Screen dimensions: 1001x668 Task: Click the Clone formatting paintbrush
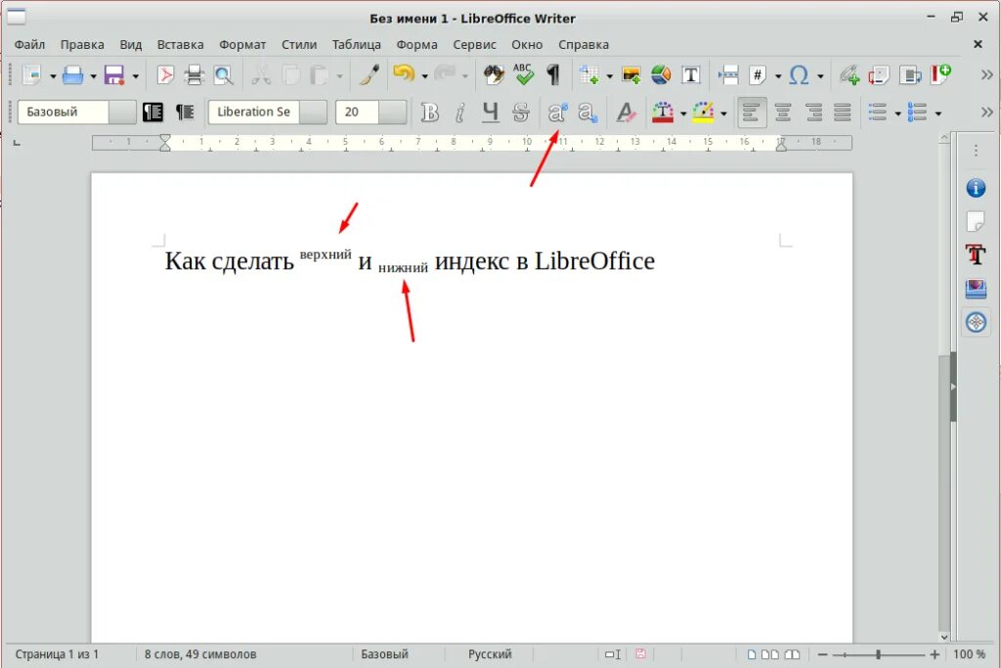tap(369, 75)
